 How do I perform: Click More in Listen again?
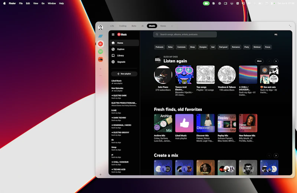tap(259, 61)
